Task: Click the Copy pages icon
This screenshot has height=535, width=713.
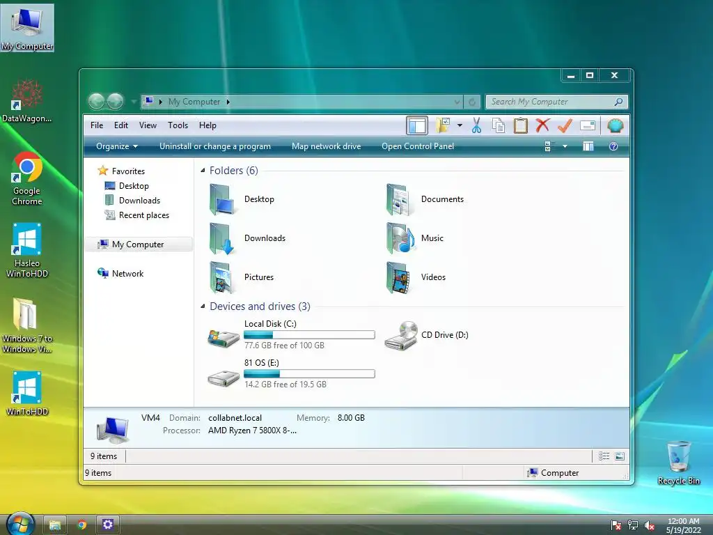Action: click(499, 125)
